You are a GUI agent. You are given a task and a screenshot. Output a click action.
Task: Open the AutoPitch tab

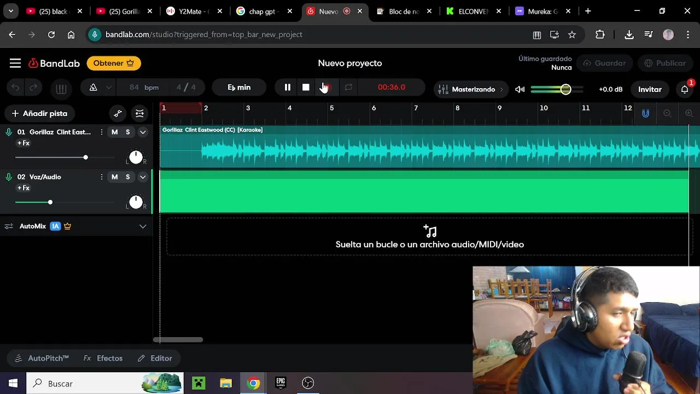[42, 358]
